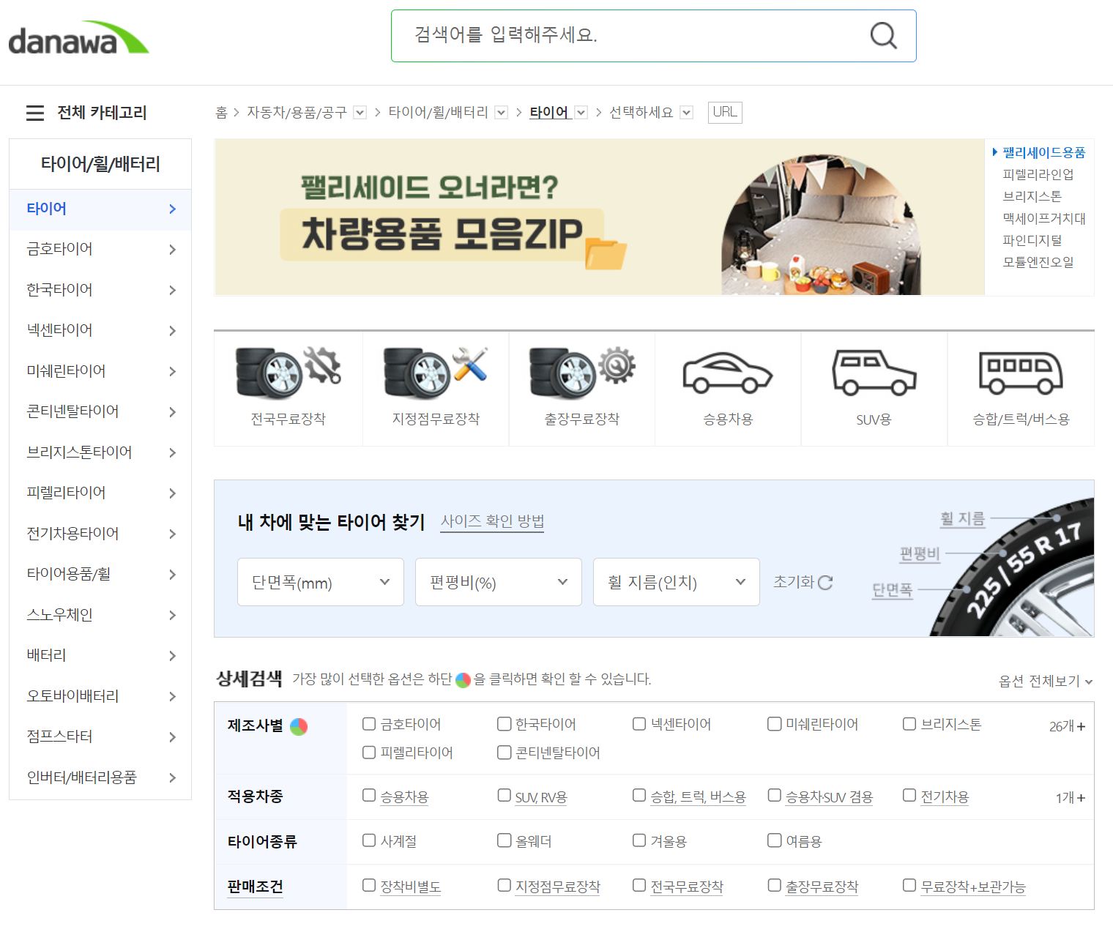This screenshot has height=929, width=1113.
Task: Select 전국무료장착 tire icon
Action: coord(288,373)
